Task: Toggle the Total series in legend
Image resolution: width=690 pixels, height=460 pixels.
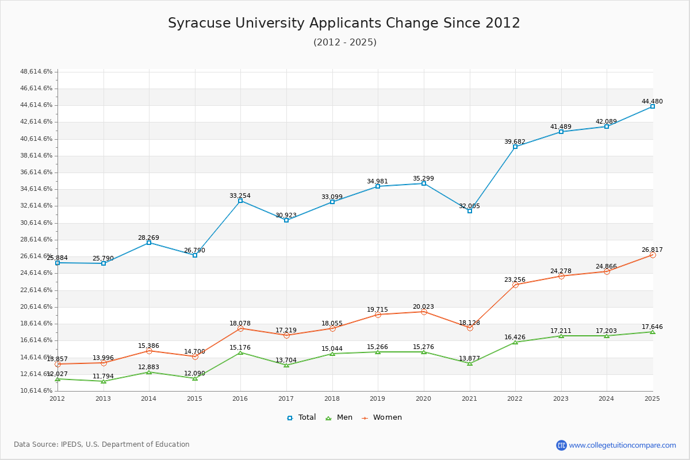Action: (x=302, y=417)
